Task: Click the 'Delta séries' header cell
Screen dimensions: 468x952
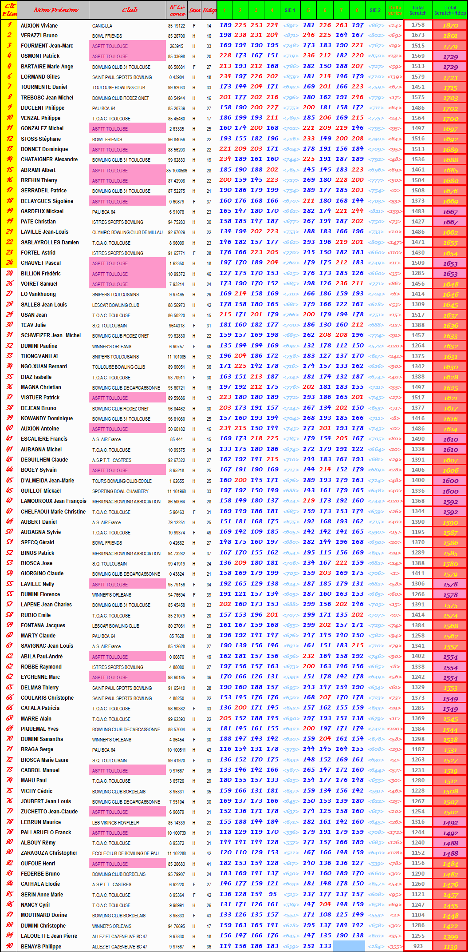Action: [395, 10]
